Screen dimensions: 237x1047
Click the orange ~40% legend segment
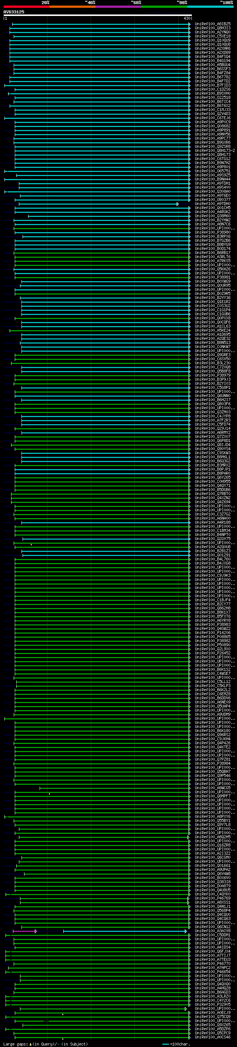point(73,7)
